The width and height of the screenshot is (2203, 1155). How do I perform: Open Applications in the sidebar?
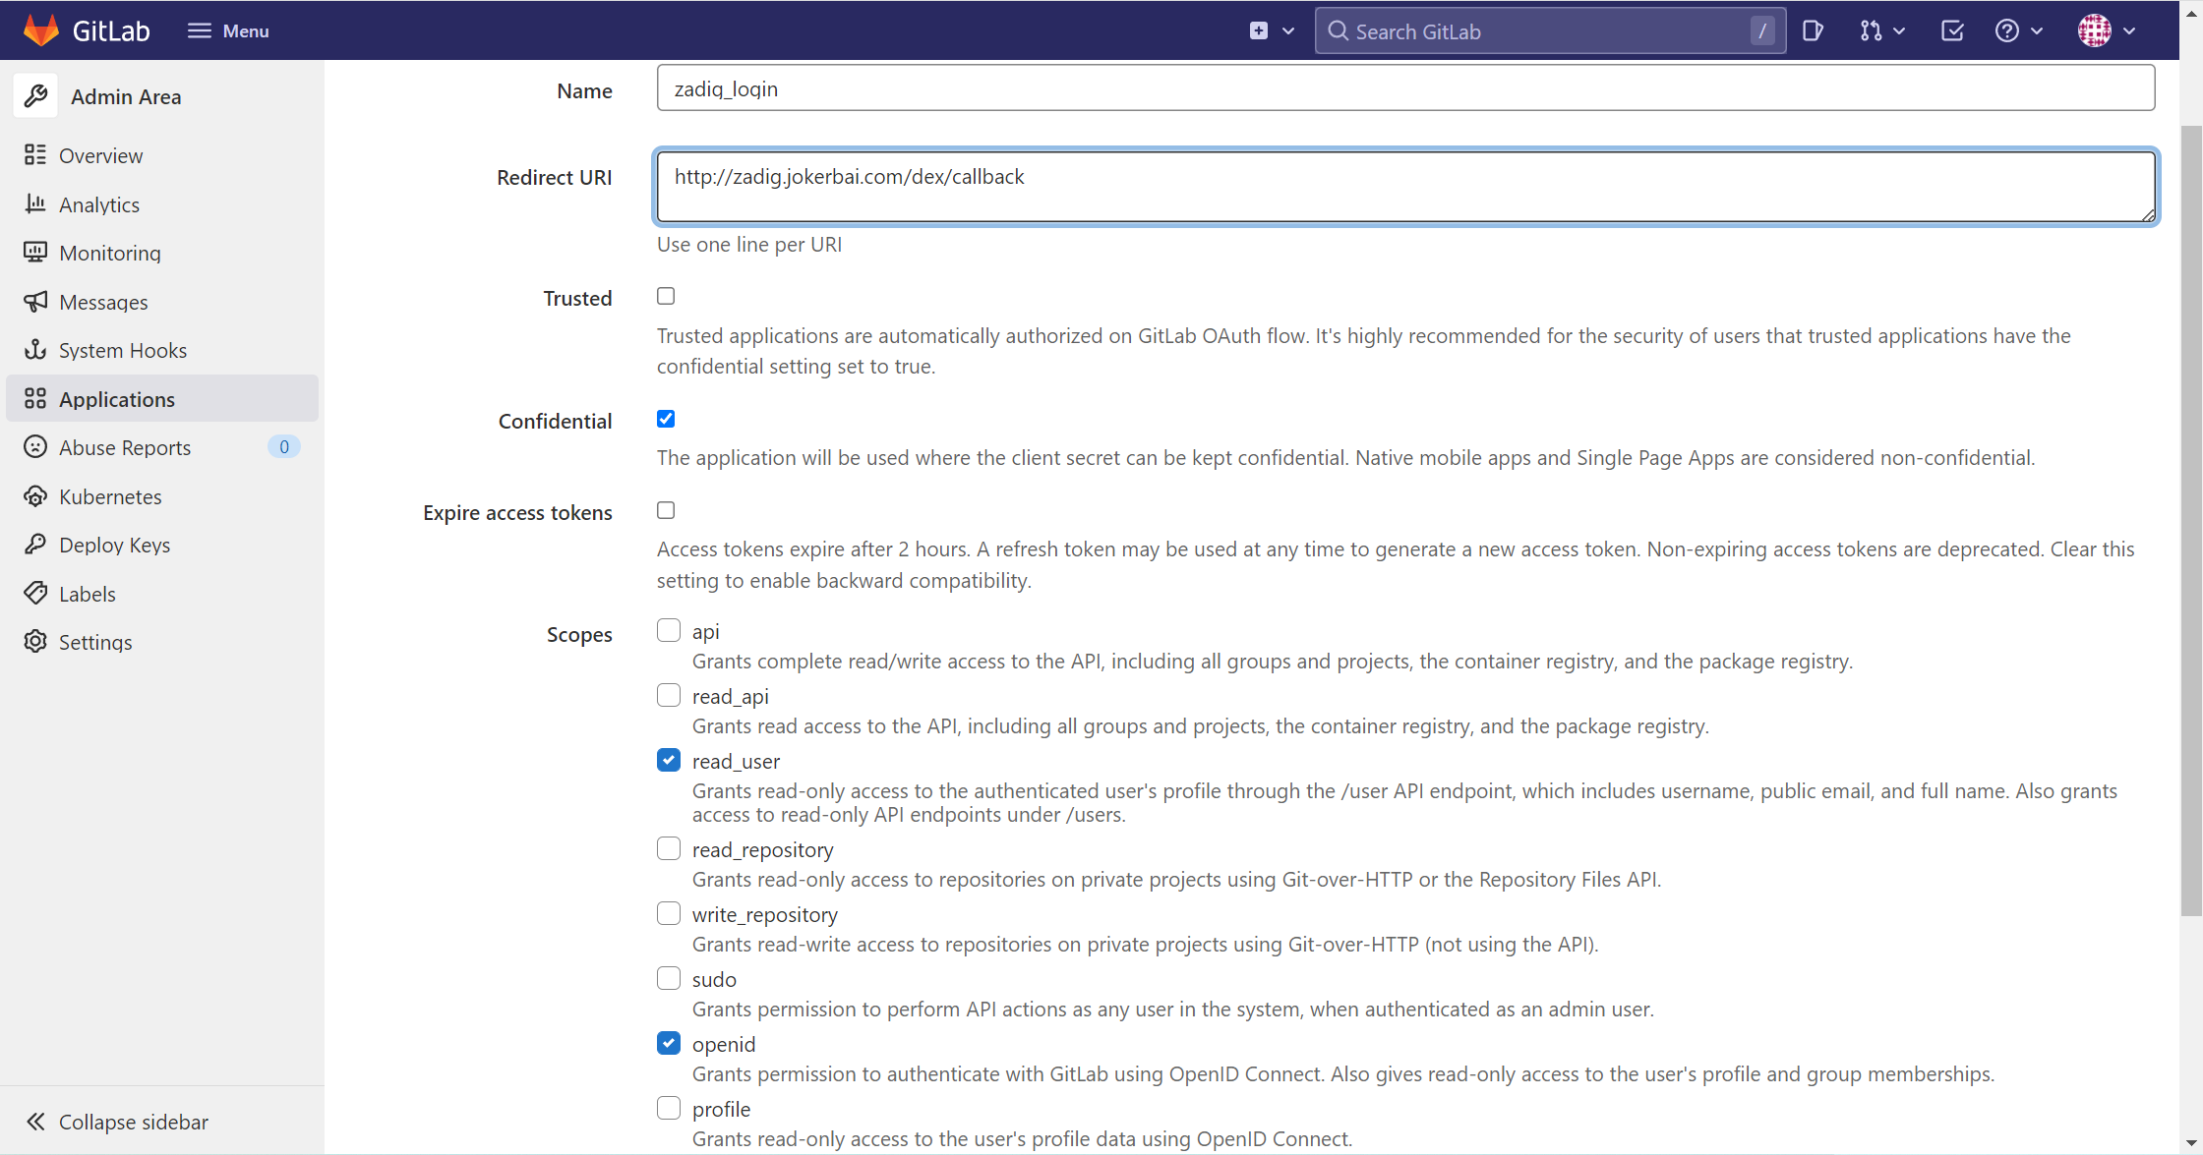(x=162, y=399)
